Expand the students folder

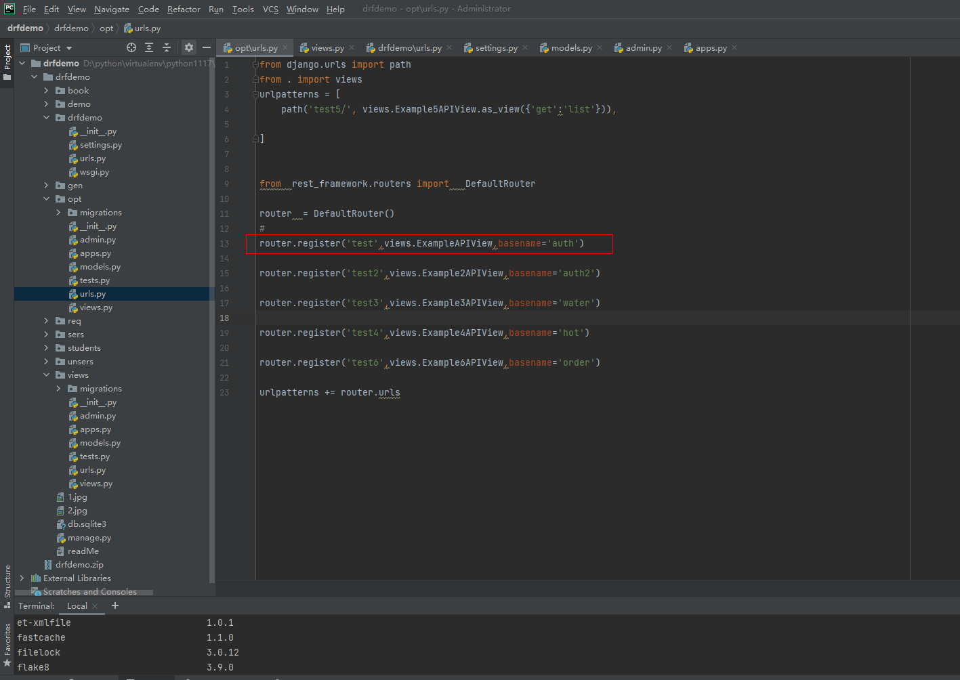tap(46, 348)
